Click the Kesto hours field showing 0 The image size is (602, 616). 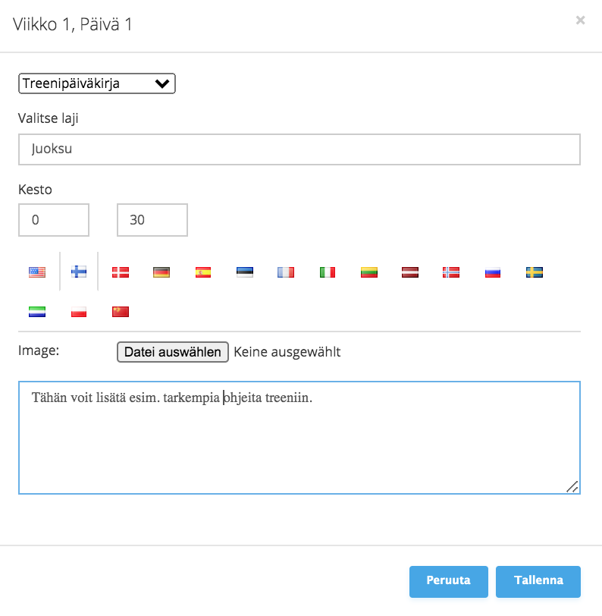pos(54,220)
